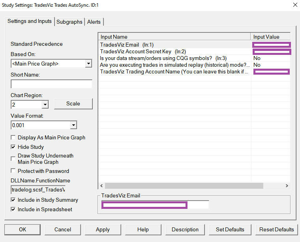Click the Short Name input field

point(52,84)
